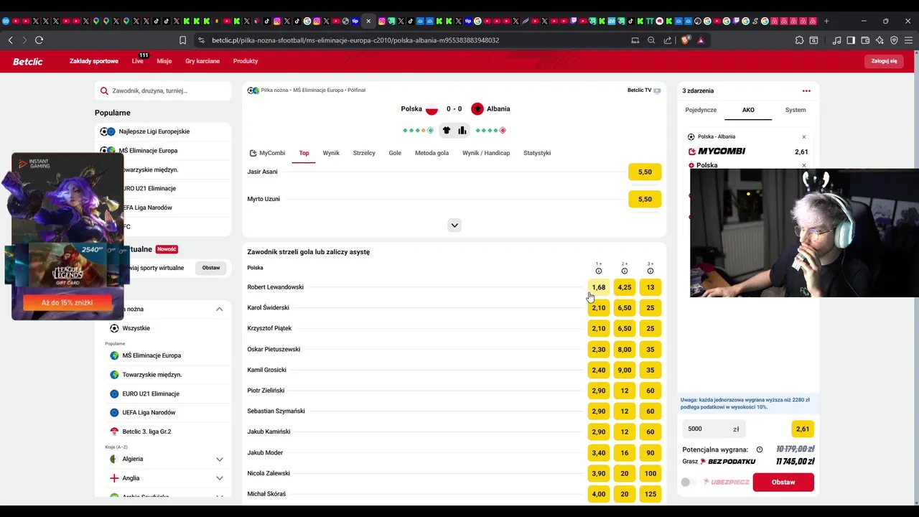Toggle the Ubezpiecz insurance switch
The height and width of the screenshot is (517, 919).
click(689, 482)
